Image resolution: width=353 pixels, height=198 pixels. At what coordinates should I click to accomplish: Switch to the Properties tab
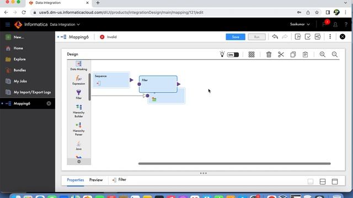[x=76, y=180]
